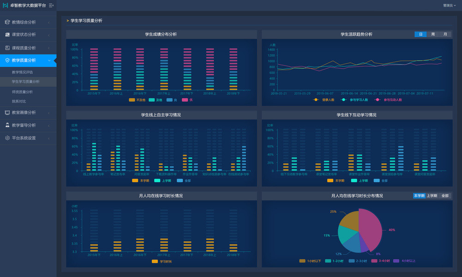Viewport: 462px width, 277px height.
Task: Click the 教室画像分析 monitor icon
Action: [x=7, y=113]
